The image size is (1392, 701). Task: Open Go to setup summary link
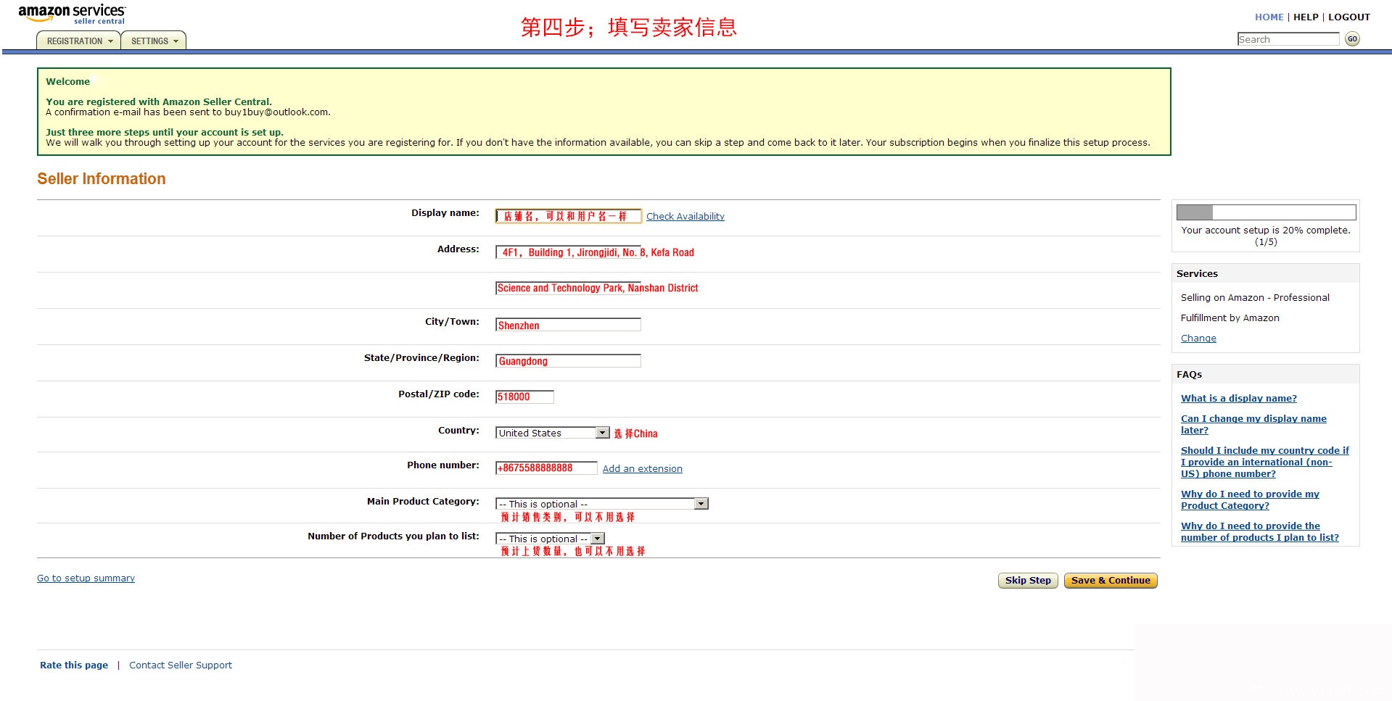(x=86, y=578)
